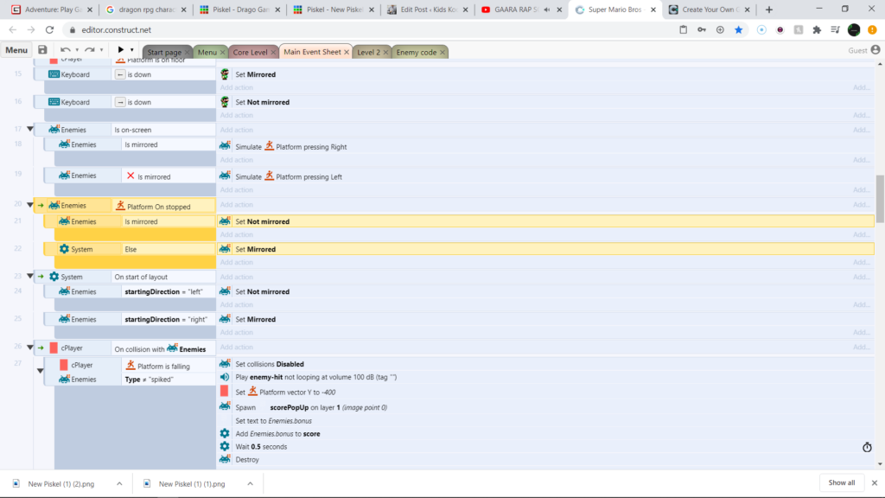Click the scroll down arrow of event sheet
The height and width of the screenshot is (498, 885).
click(879, 463)
